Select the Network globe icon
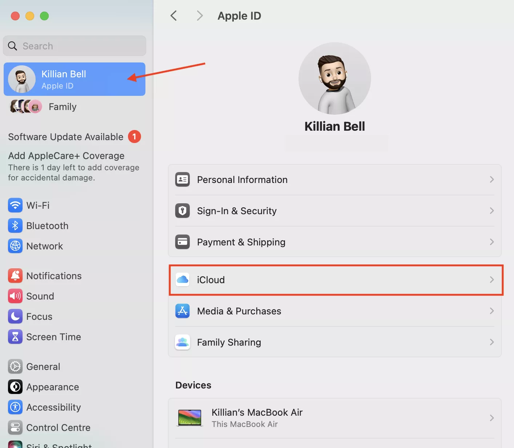The image size is (514, 448). tap(15, 246)
